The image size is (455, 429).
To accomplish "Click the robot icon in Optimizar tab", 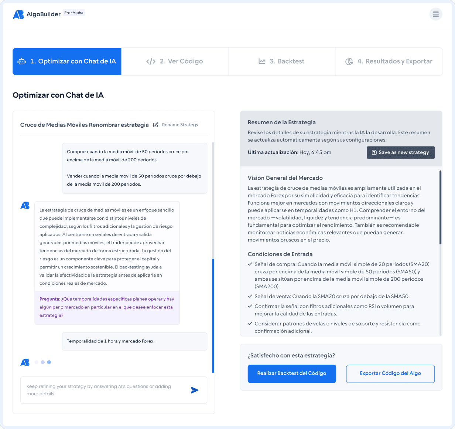I will [22, 61].
